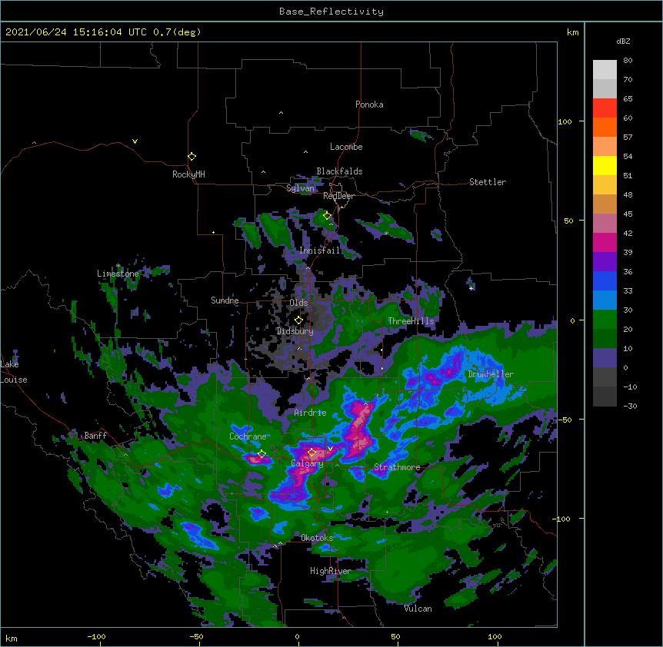
Task: Click the Strathmore map label
Action: tap(397, 467)
